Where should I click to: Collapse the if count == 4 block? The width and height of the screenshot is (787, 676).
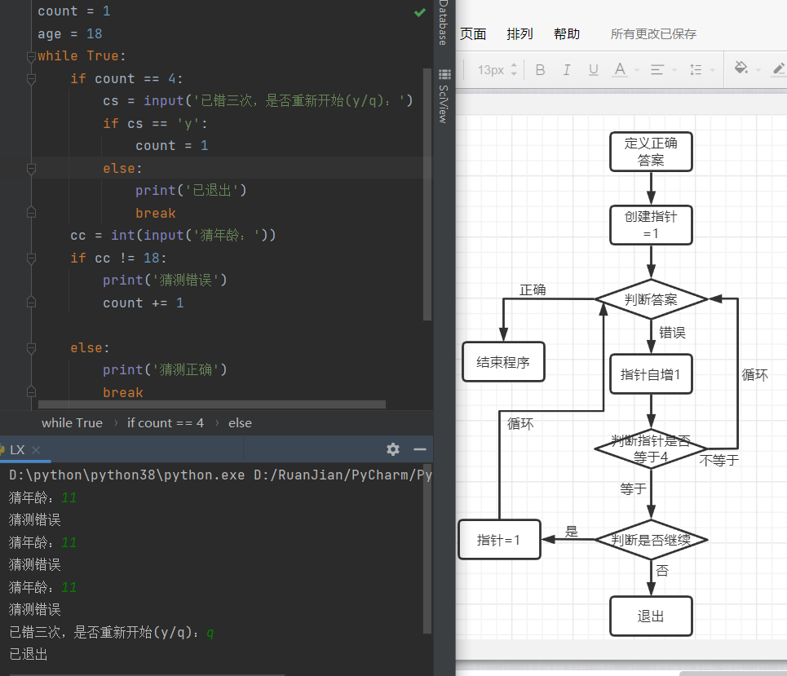(x=31, y=79)
